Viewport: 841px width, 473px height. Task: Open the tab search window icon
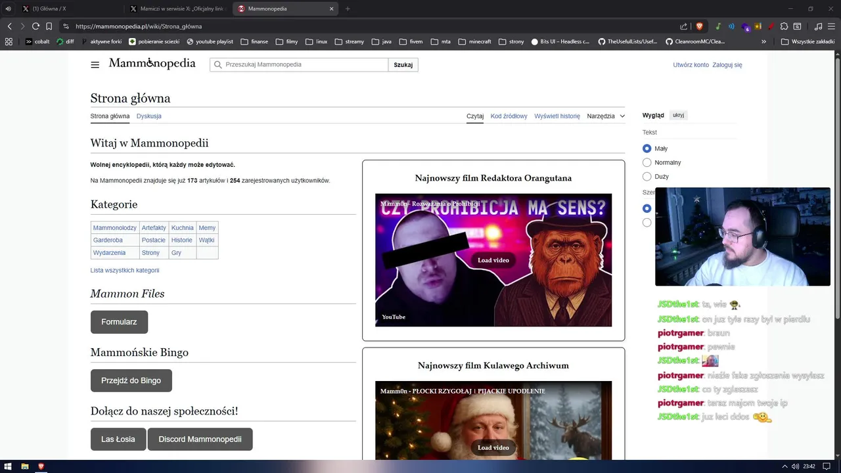(797, 26)
